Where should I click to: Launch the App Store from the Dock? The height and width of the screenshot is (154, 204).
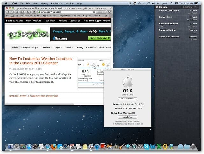coord(29,147)
